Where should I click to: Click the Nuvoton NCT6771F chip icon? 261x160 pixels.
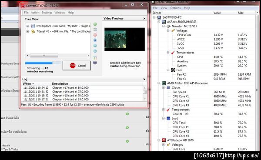[168, 26]
